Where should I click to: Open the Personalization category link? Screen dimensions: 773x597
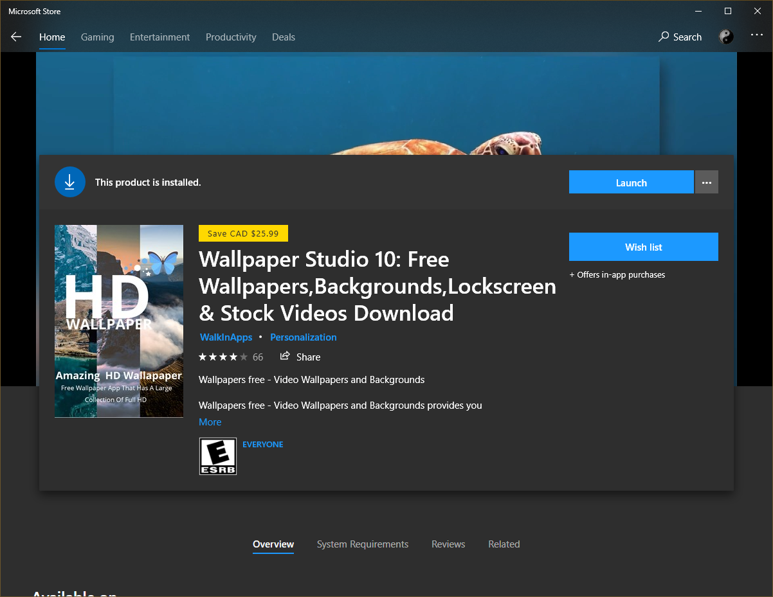[304, 337]
